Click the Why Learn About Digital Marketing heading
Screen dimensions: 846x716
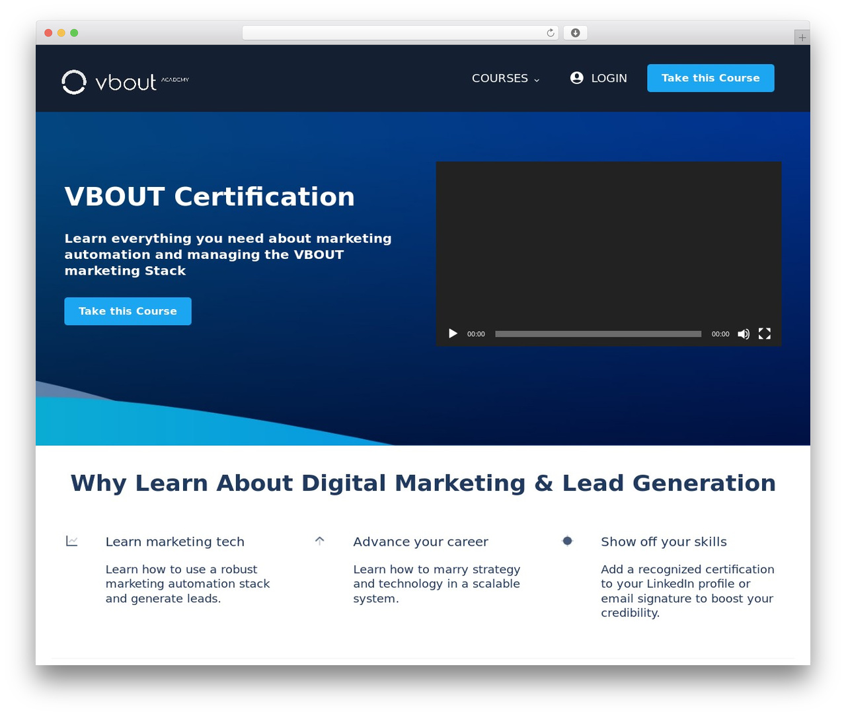(x=423, y=483)
